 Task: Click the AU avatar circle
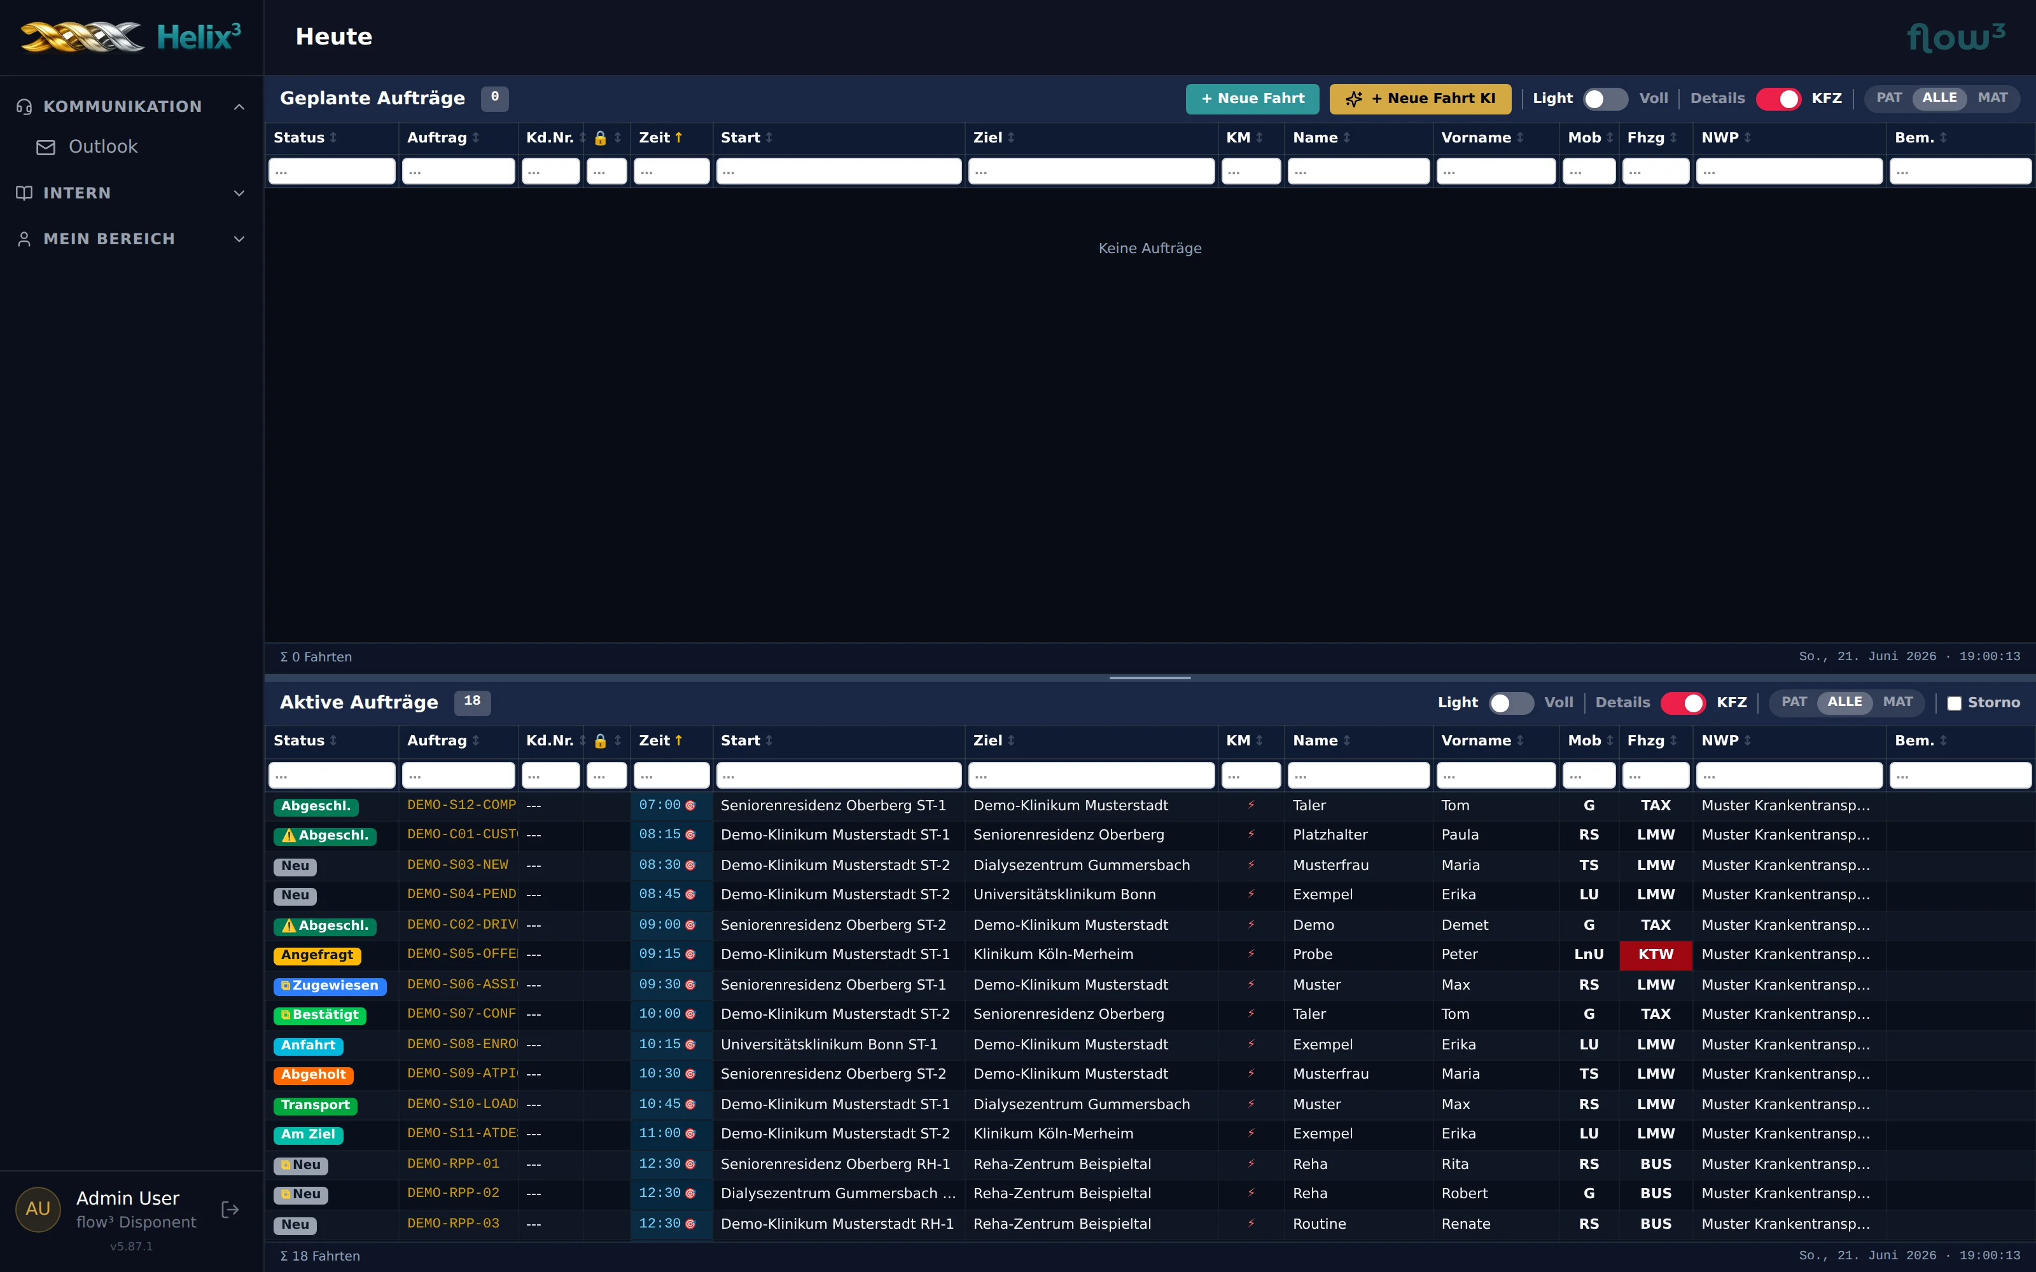point(38,1209)
